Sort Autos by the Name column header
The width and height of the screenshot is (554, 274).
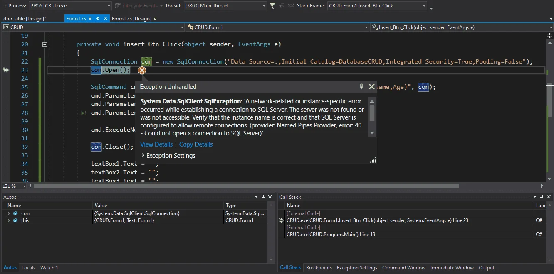coord(48,205)
